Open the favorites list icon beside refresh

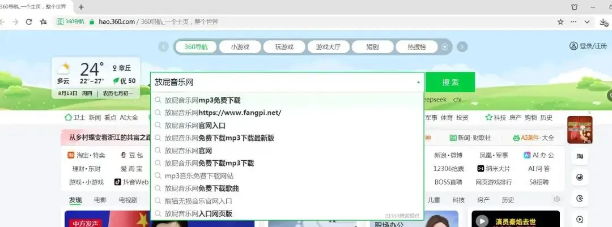pyautogui.click(x=43, y=22)
